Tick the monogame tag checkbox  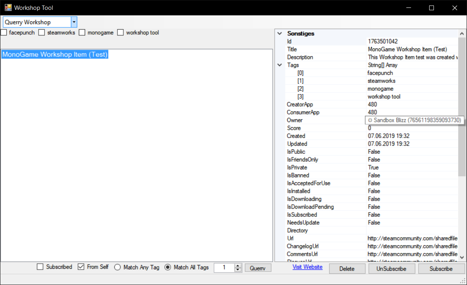[82, 32]
